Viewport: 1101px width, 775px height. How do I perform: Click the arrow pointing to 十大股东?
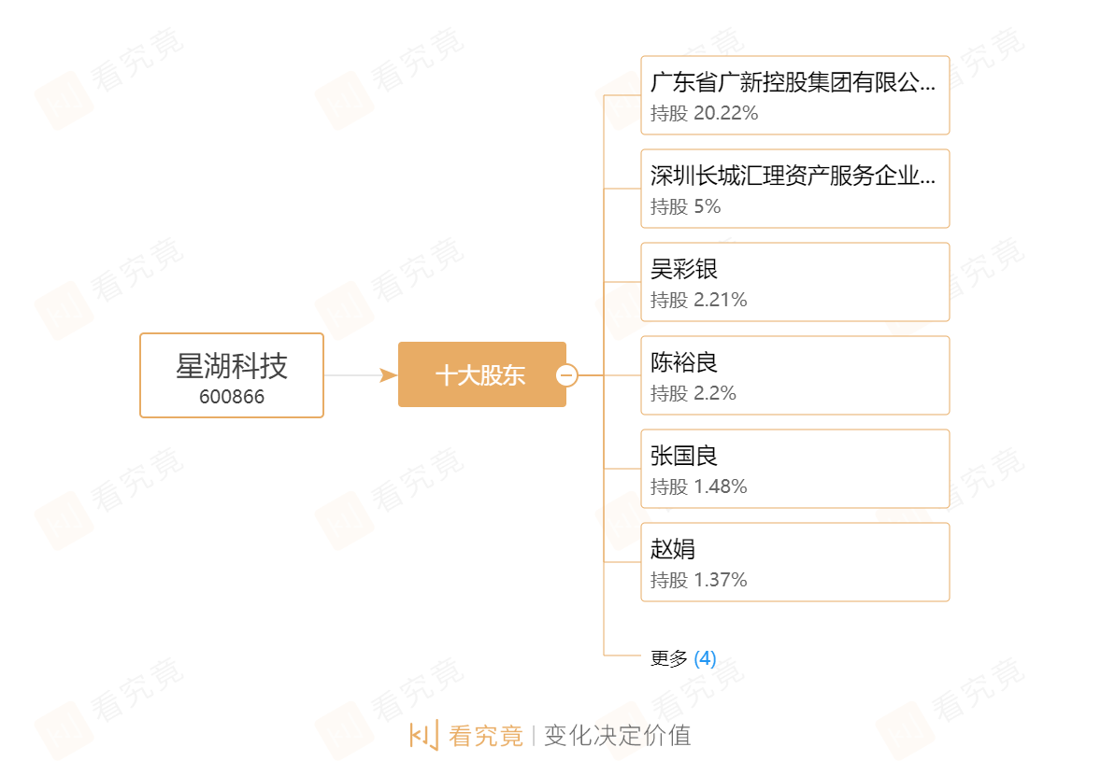388,375
